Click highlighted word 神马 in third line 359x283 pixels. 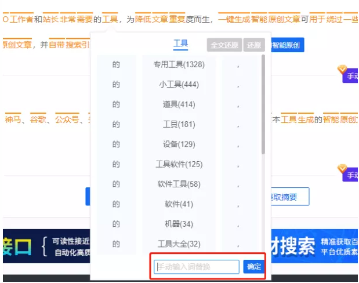point(13,119)
